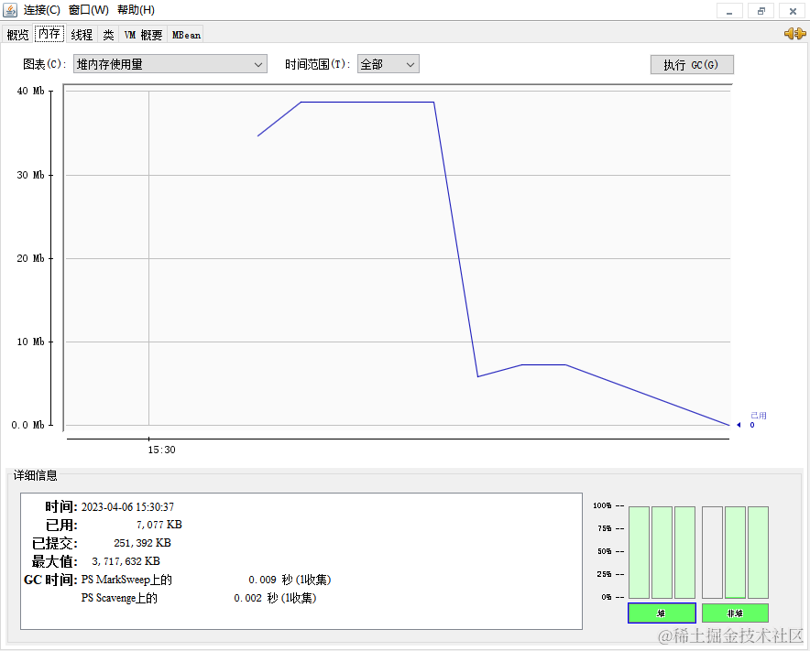The width and height of the screenshot is (810, 651).
Task: Close the JConsole window
Action: click(x=793, y=11)
